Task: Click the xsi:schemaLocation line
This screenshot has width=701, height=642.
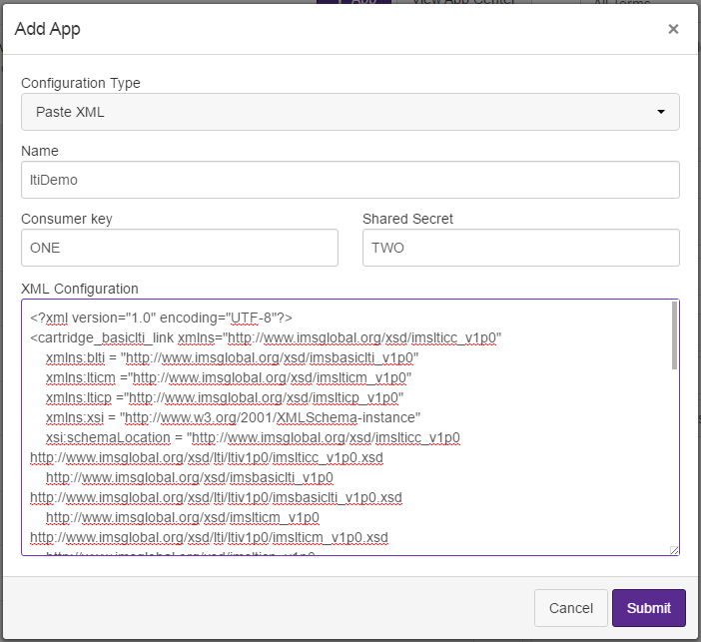Action: [253, 437]
